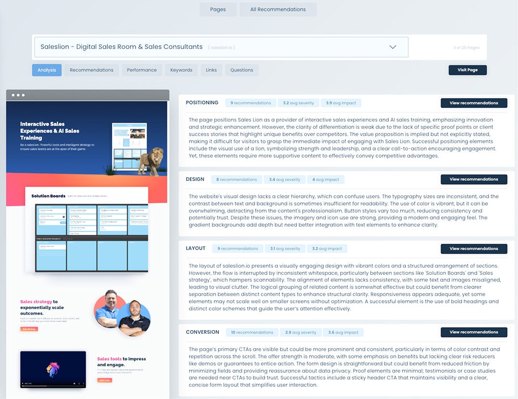Viewport: 518px width, 399px height.
Task: Switch to Keywords tab
Action: tap(181, 70)
